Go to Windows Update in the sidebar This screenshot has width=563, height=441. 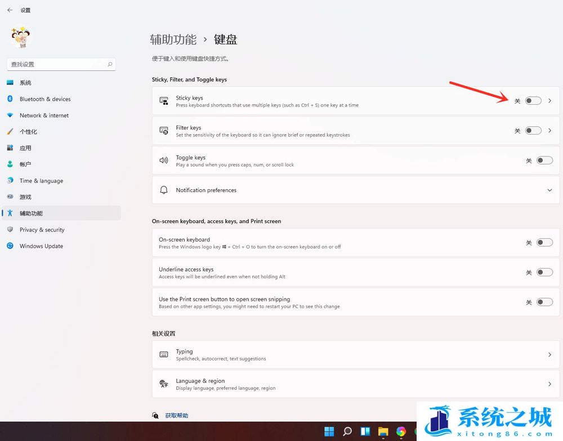pos(41,246)
